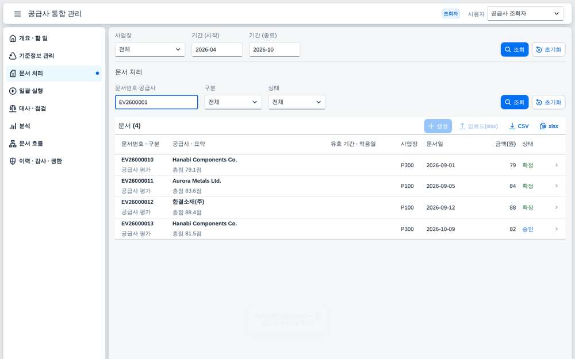The image size is (575, 359).
Task: Click document number EV26000011
Action: tap(137, 181)
